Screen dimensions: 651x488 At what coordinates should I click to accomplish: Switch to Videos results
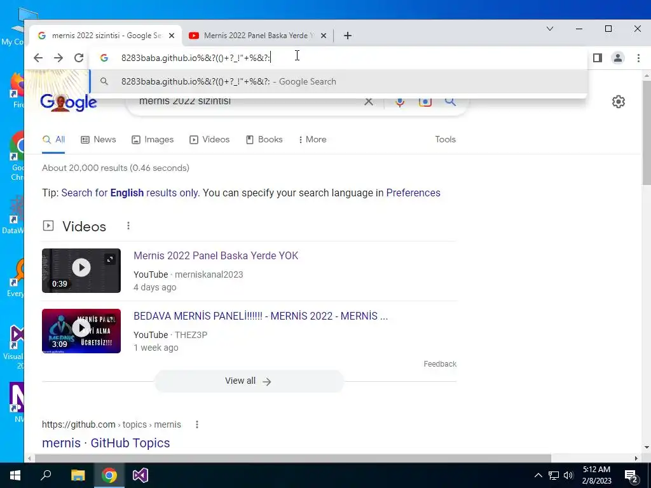coord(210,139)
